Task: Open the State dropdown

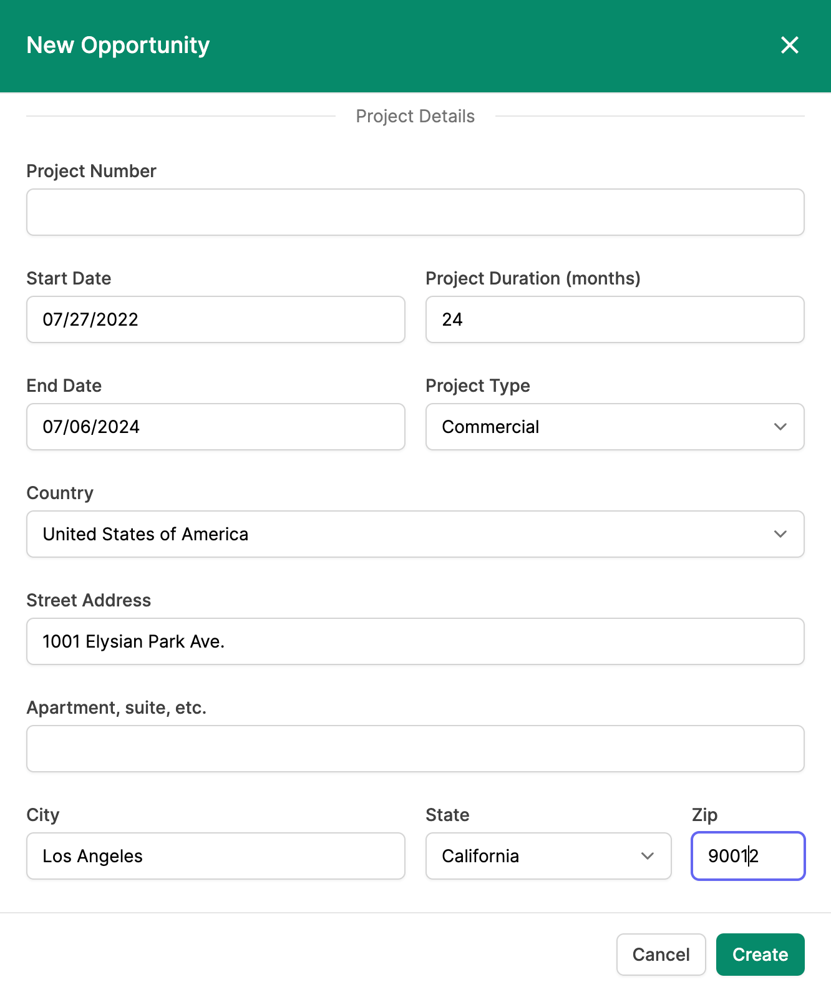Action: [x=548, y=856]
